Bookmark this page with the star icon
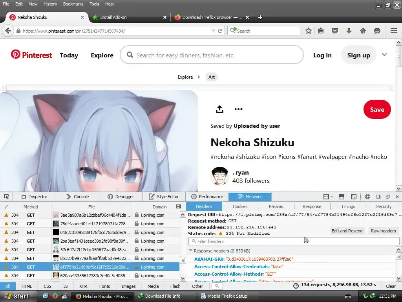Screen dimensions: 402x302 point(309,31)
